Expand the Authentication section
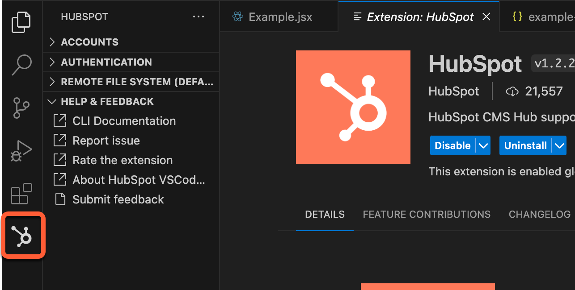This screenshot has width=575, height=290. coord(131,62)
